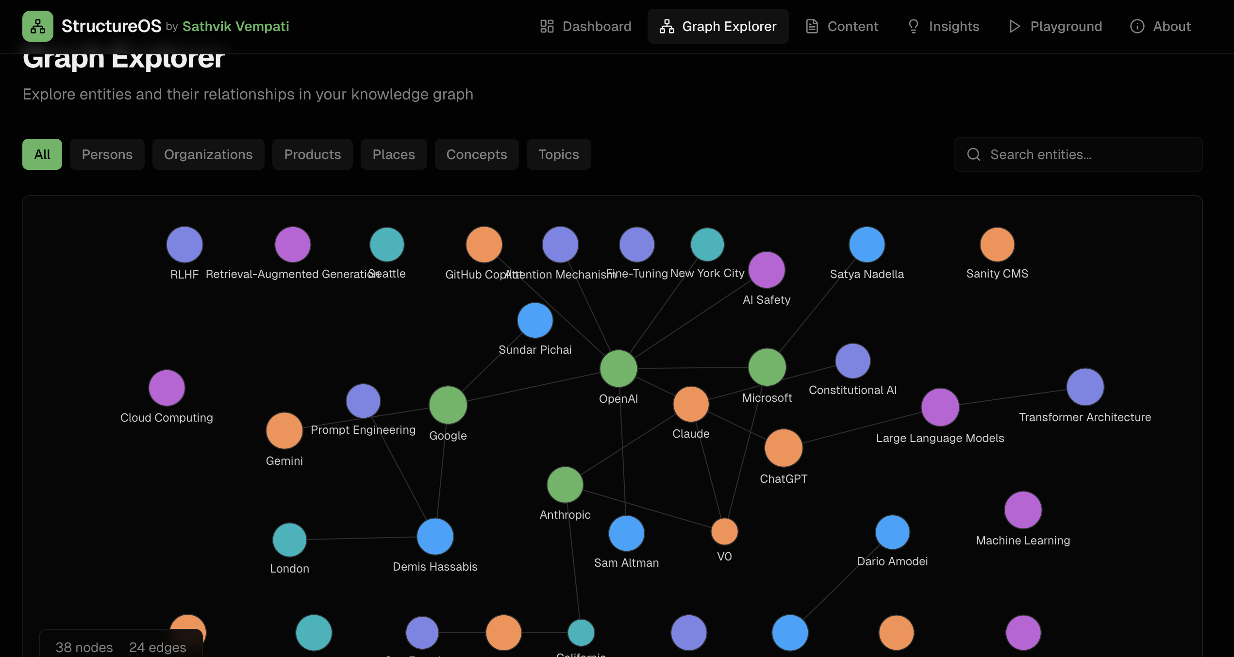
Task: Select the orange Claude node
Action: (x=690, y=404)
